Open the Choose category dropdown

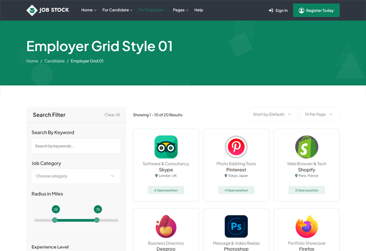click(x=76, y=176)
